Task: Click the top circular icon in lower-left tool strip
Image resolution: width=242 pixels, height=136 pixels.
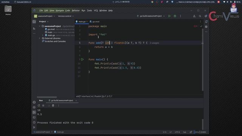Action: point(34,102)
